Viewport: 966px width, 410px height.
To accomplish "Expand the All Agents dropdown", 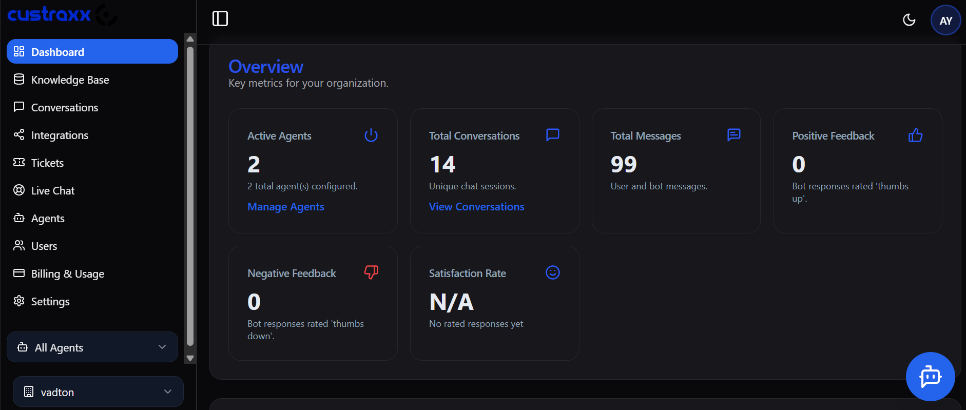I will pyautogui.click(x=92, y=347).
